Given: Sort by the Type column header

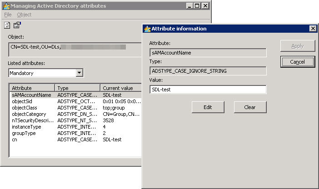Looking at the screenshot, I should click(x=78, y=88).
